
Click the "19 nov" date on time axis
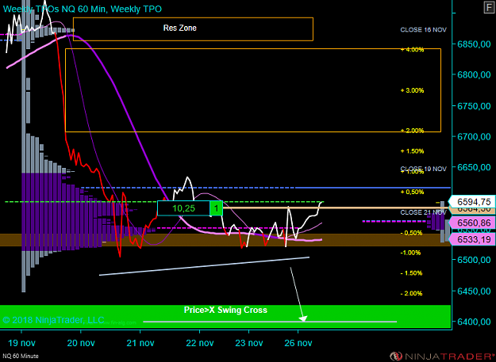21,343
